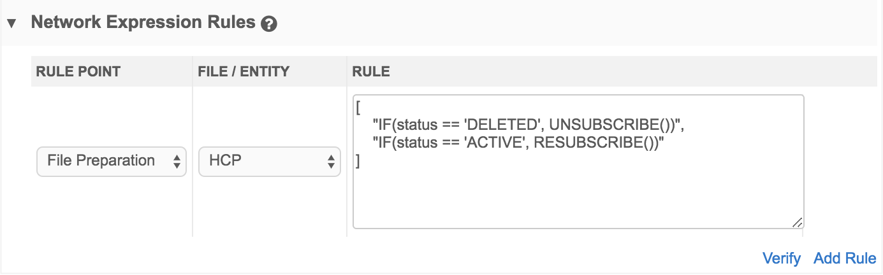
Task: Click the Network Expression Rules heading text
Action: [143, 23]
